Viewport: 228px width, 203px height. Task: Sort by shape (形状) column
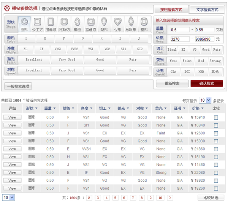(32, 109)
